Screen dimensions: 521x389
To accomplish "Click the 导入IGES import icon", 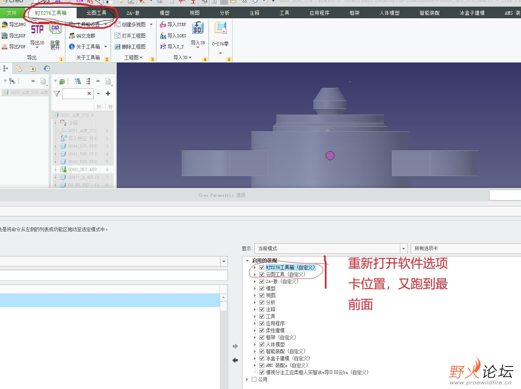I will 172,35.
